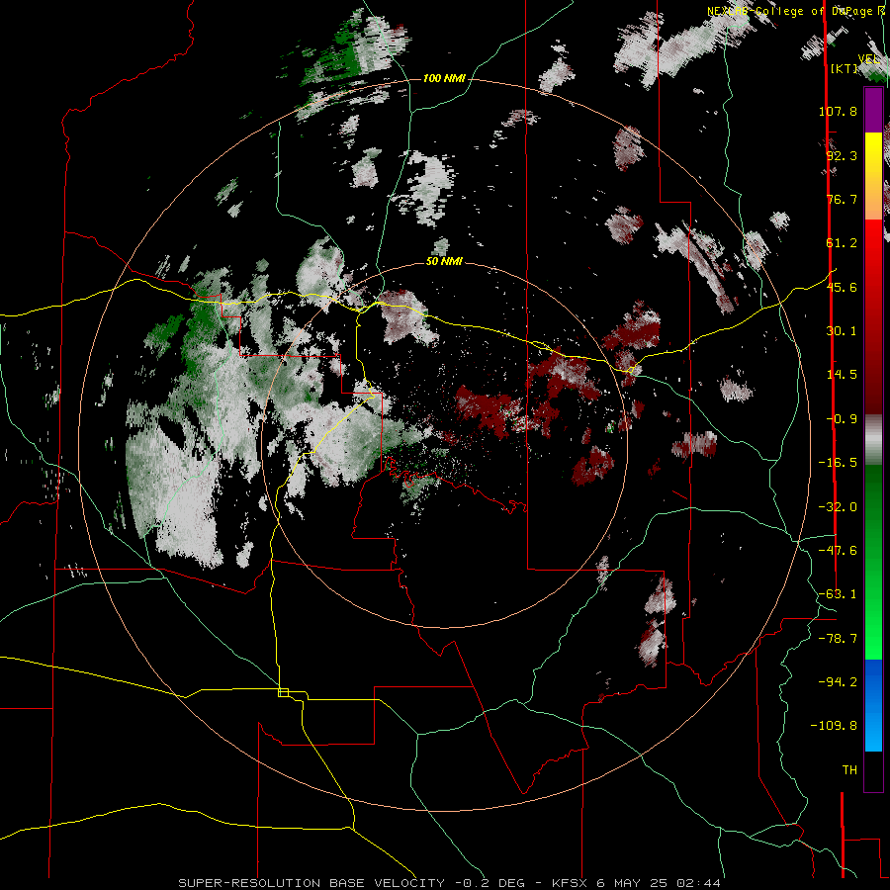This screenshot has height=890, width=890.
Task: Click the TH threshold legend label
Action: coord(849,770)
